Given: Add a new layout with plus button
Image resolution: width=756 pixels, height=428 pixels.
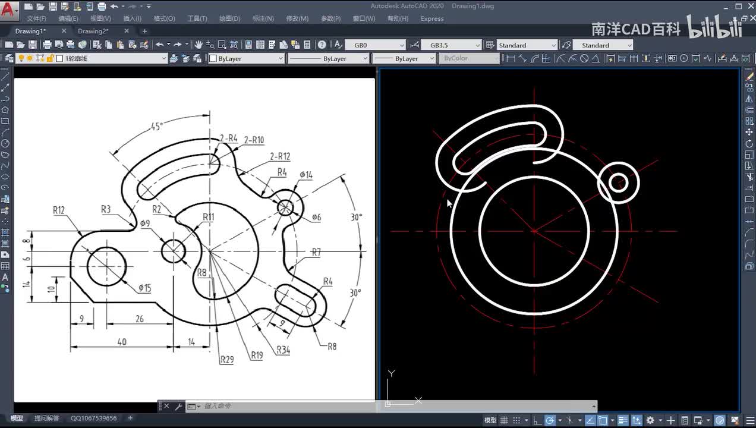Looking at the screenshot, I should 130,418.
